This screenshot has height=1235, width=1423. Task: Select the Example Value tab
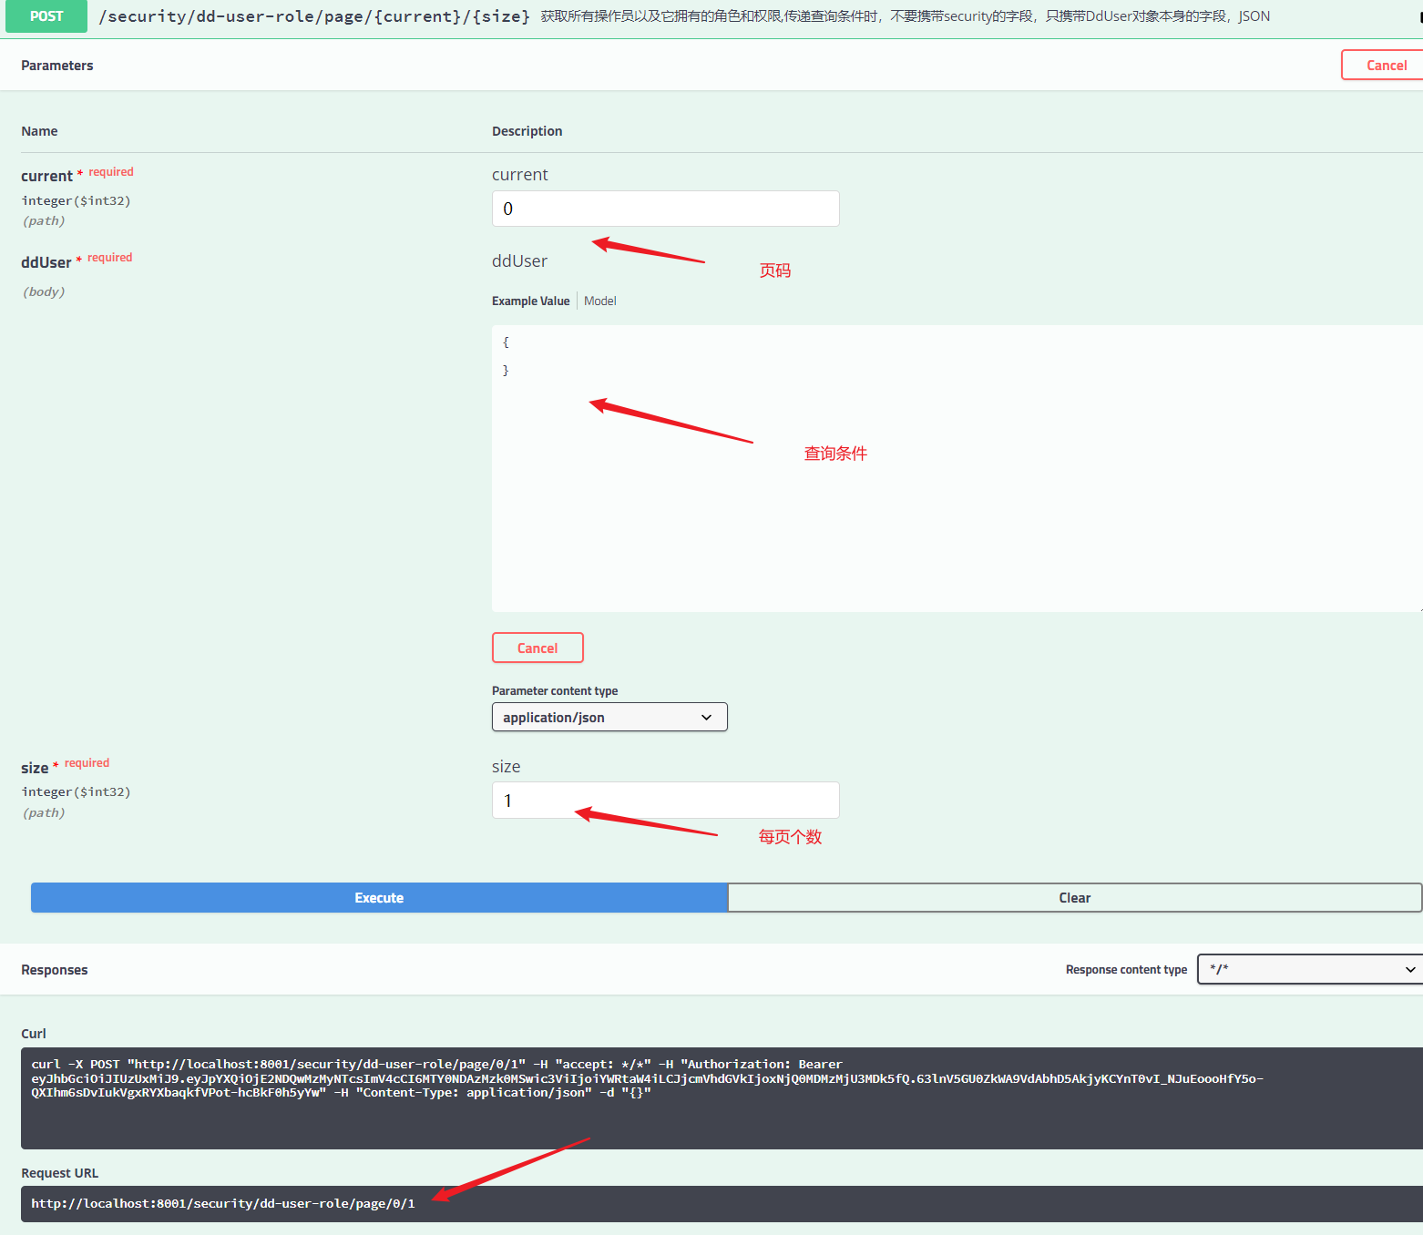tap(531, 301)
